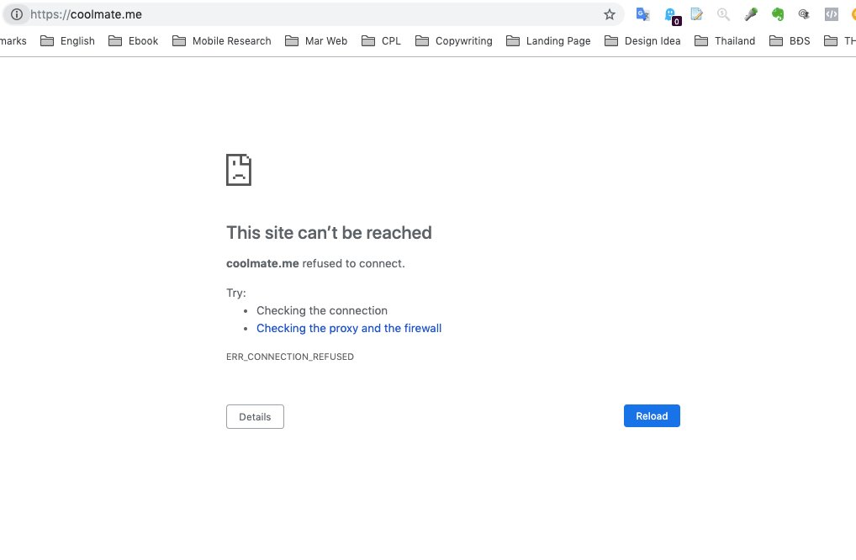Screen dimensions: 856x560
Task: Click the green microphone extension icon
Action: [751, 14]
